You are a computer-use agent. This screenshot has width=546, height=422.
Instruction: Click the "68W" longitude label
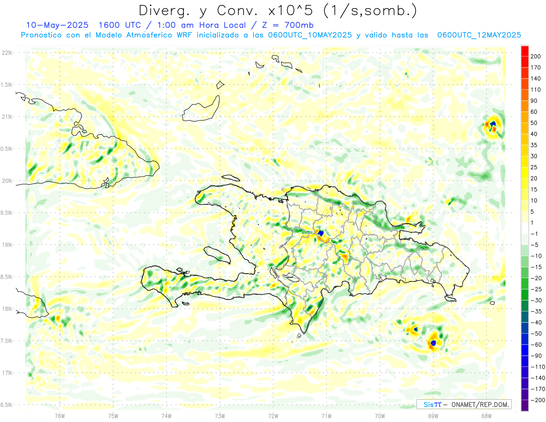pos(486,416)
